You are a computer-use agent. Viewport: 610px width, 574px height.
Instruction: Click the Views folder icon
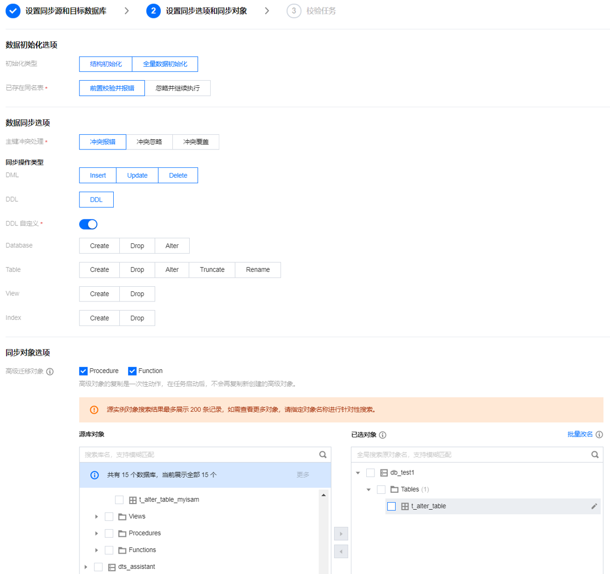click(x=122, y=517)
